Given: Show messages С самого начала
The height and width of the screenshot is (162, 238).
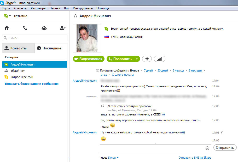Looking at the screenshot, I should 123,75.
